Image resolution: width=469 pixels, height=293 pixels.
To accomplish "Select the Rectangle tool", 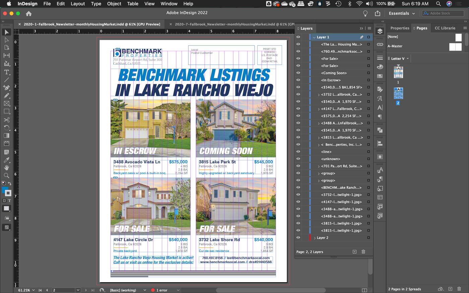I will 6,111.
